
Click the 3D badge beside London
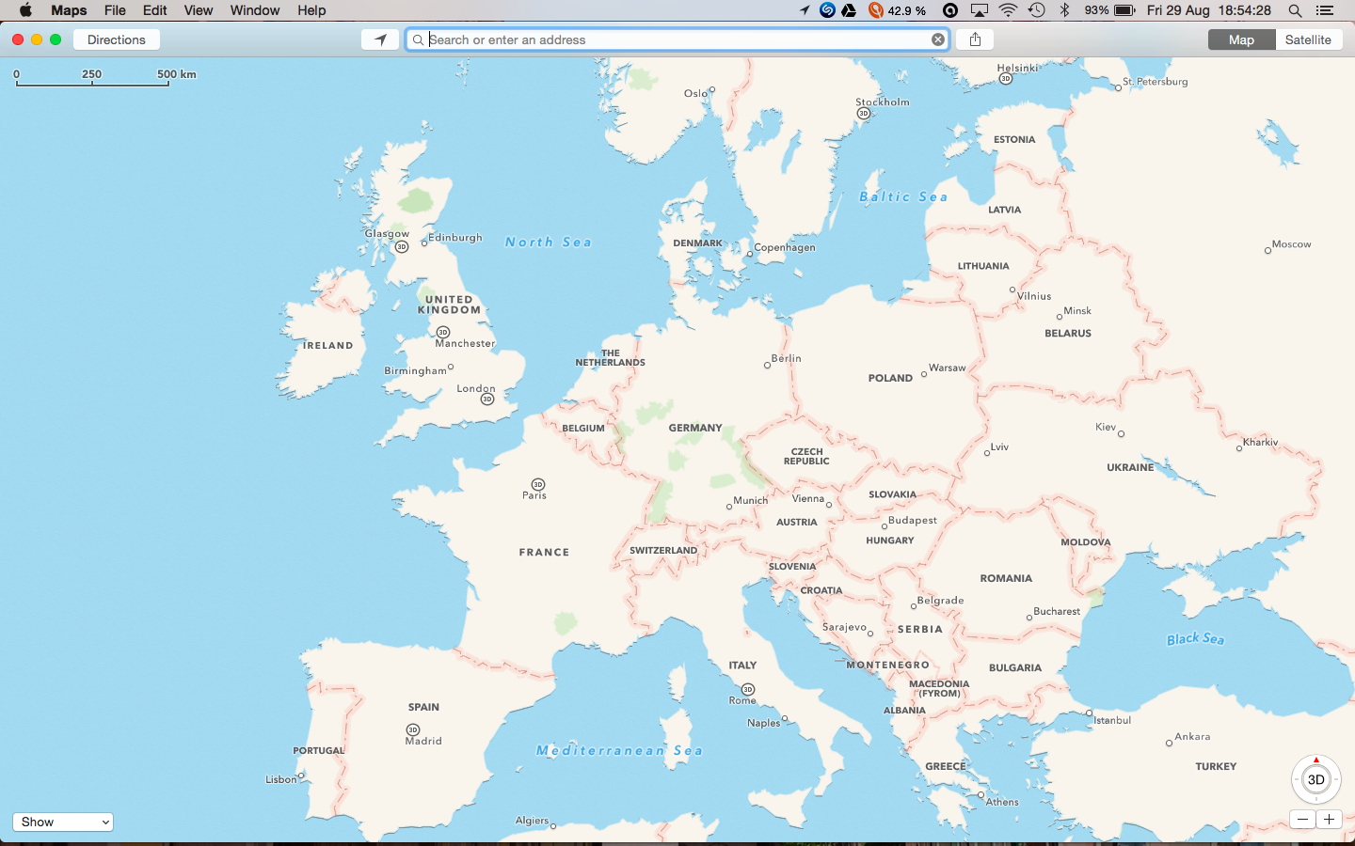point(486,399)
